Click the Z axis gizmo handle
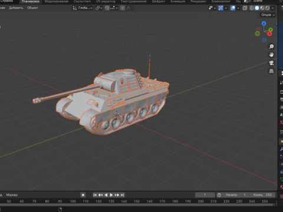 click(x=264, y=24)
